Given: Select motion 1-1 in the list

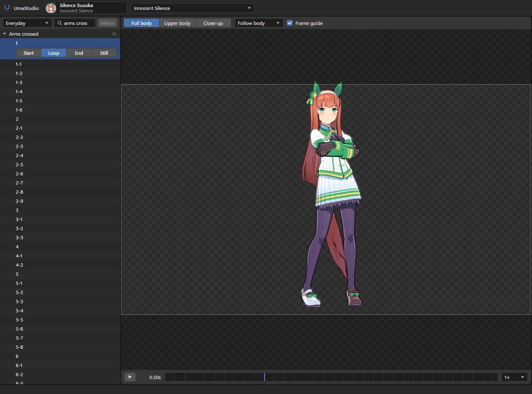Looking at the screenshot, I should point(60,64).
